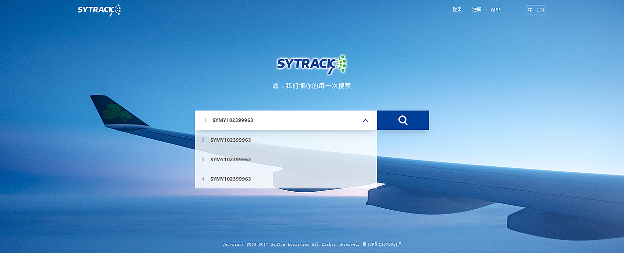Switch the language to 中 (Chinese)

point(530,10)
